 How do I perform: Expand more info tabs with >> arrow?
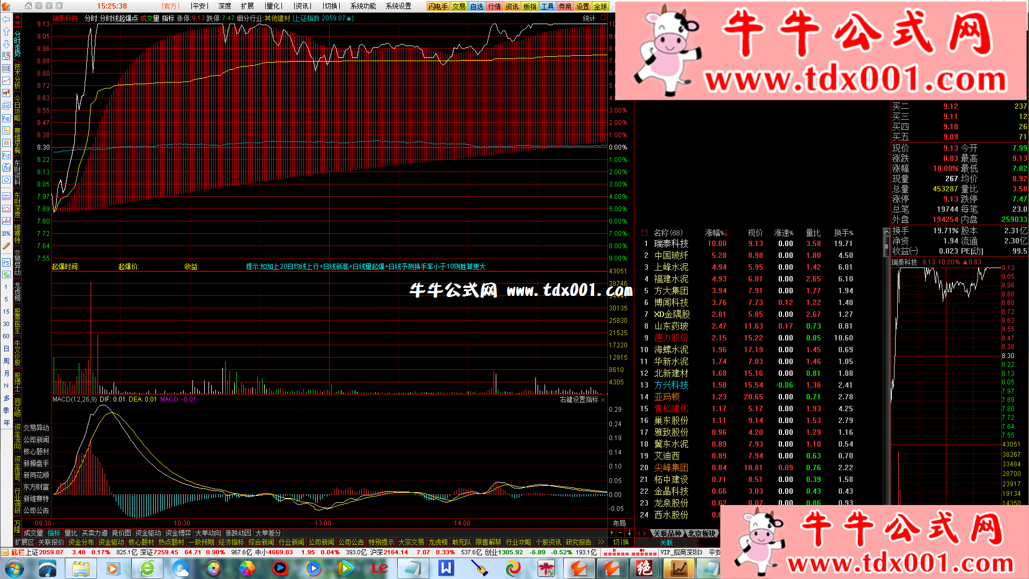[x=601, y=542]
